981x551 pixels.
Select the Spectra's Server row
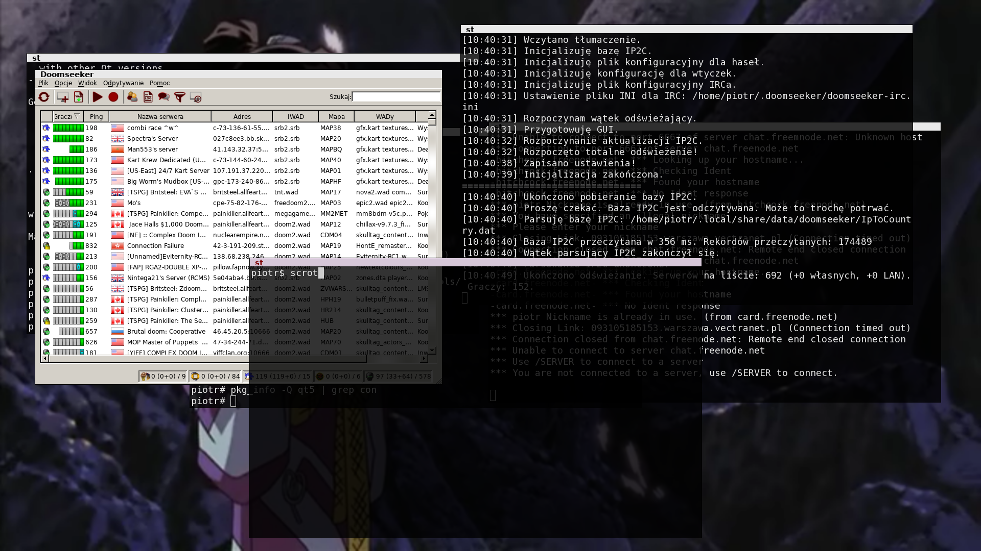point(152,139)
